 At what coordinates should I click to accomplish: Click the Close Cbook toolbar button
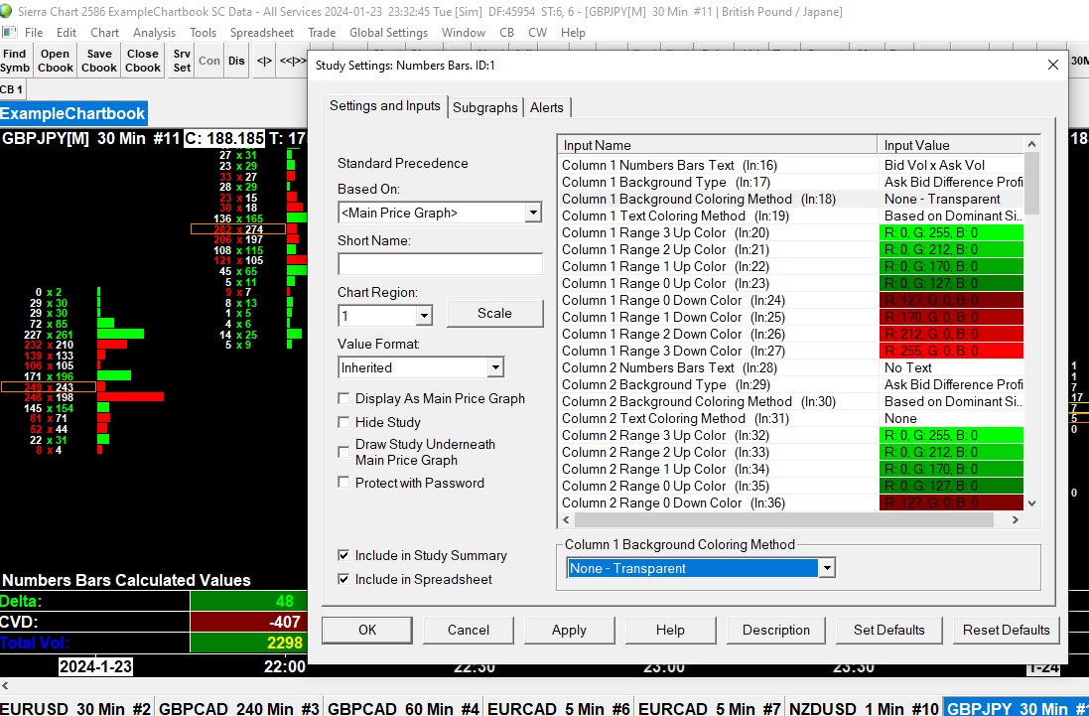click(x=143, y=61)
